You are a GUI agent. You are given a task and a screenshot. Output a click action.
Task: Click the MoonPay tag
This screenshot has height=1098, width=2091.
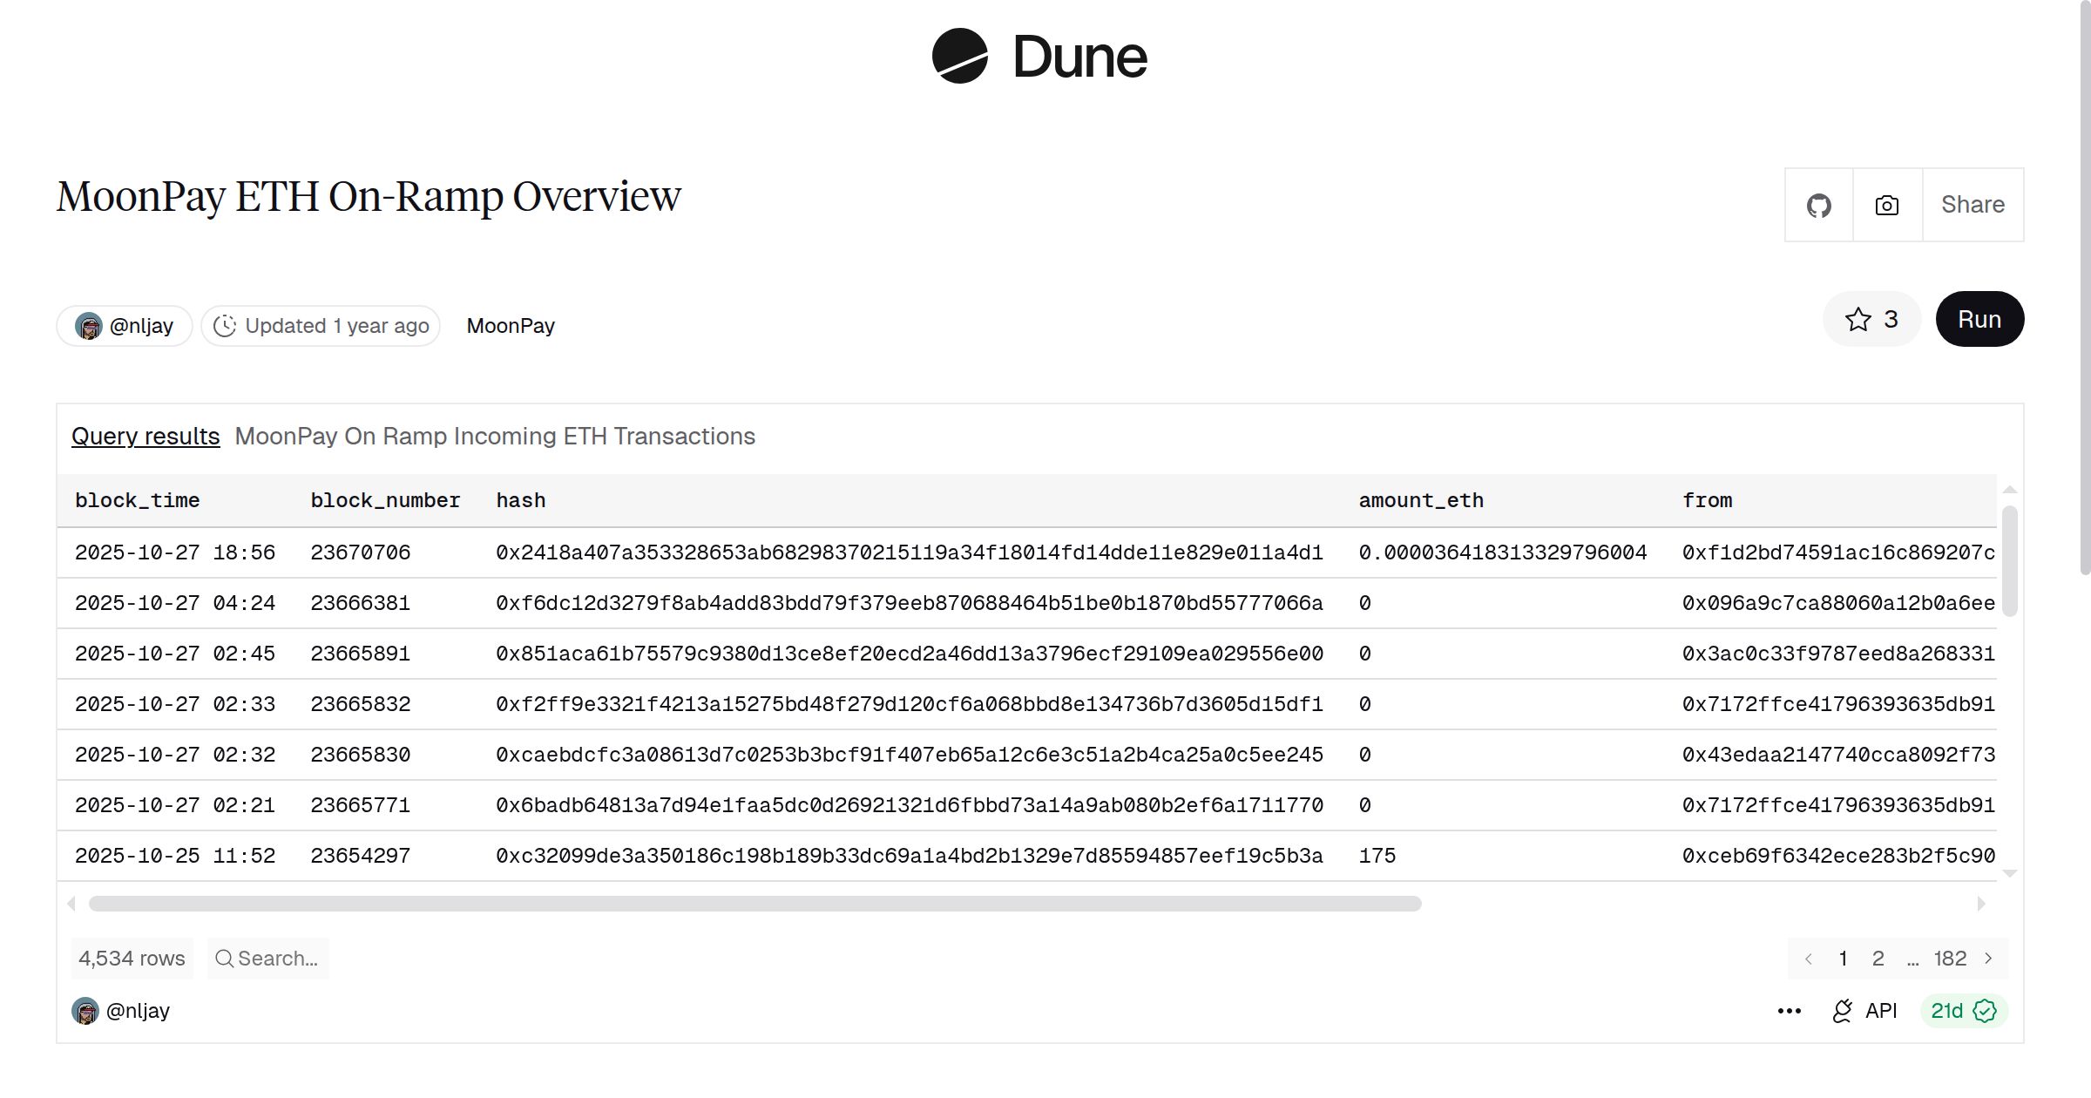coord(511,326)
